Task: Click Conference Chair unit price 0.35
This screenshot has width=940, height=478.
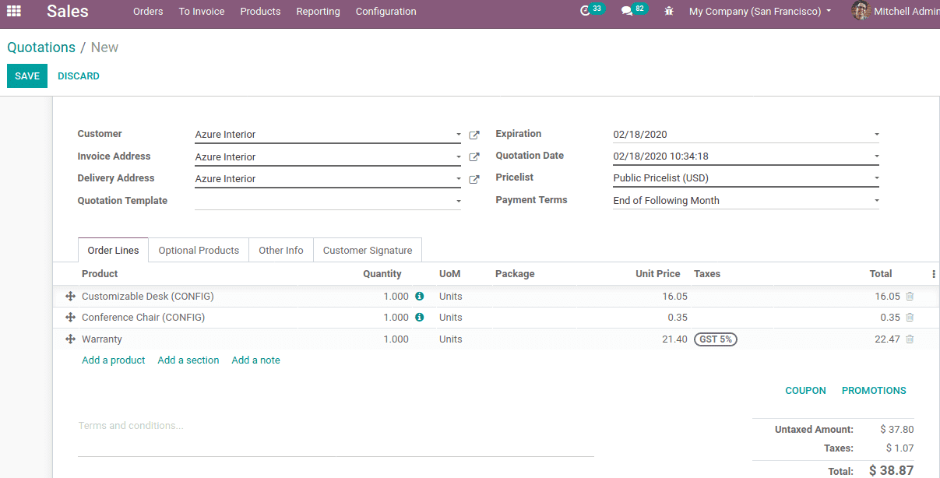Action: click(x=678, y=318)
